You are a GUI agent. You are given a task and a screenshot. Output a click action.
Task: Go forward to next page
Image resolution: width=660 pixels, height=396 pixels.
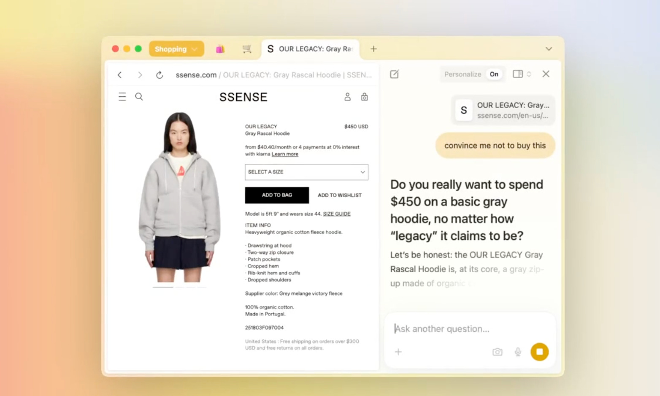pos(140,75)
